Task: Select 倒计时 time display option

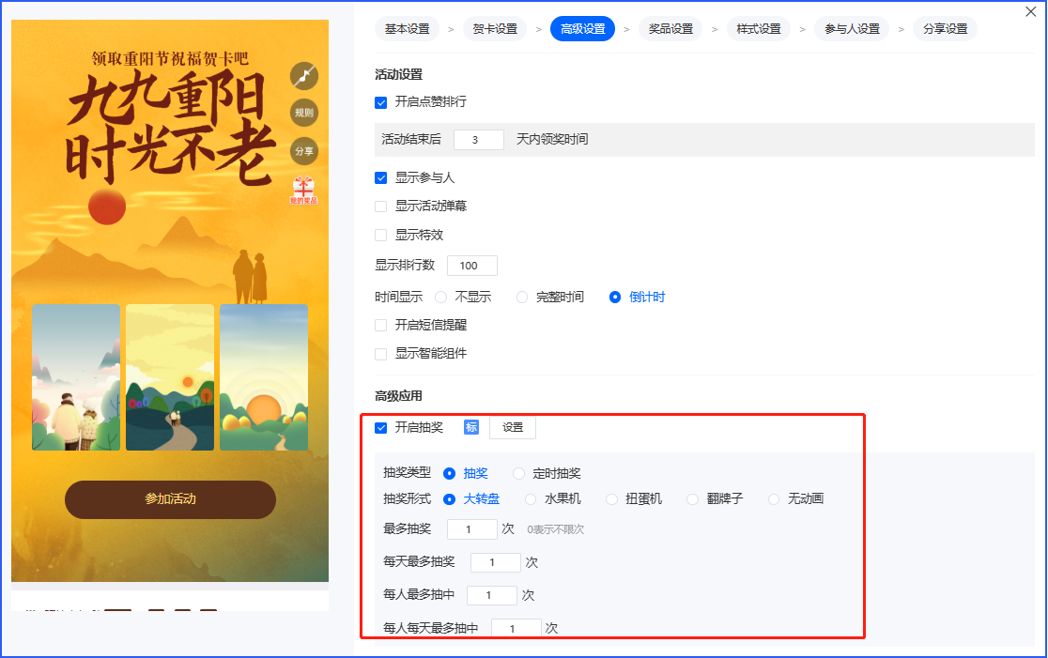Action: pyautogui.click(x=615, y=298)
